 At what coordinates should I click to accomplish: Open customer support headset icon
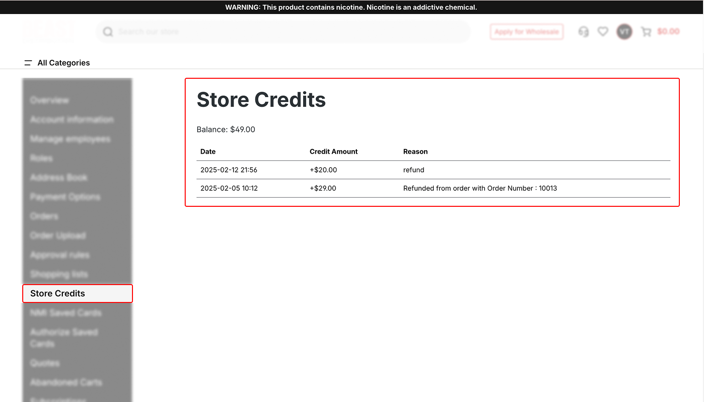584,32
